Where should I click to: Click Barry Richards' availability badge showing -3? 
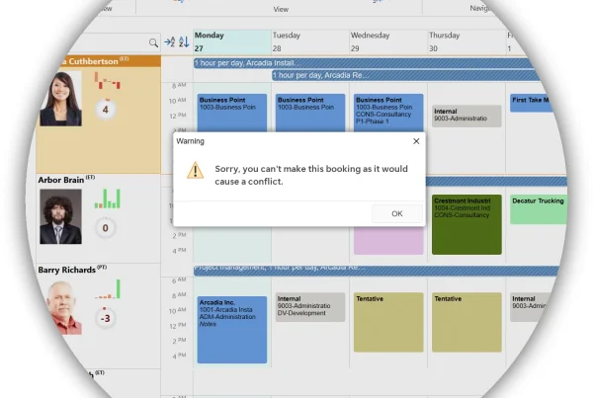pyautogui.click(x=106, y=318)
